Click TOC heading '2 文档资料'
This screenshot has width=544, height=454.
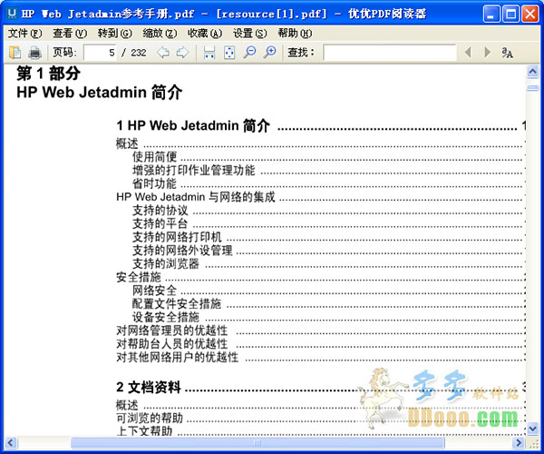point(149,387)
